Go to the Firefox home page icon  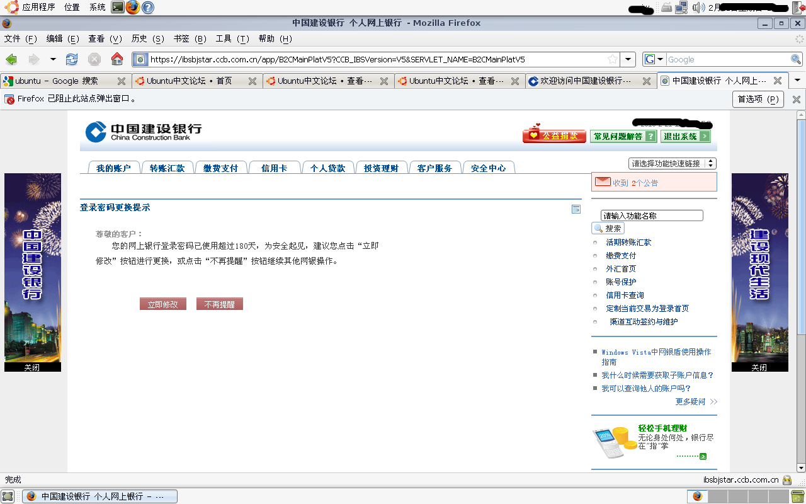coord(117,59)
